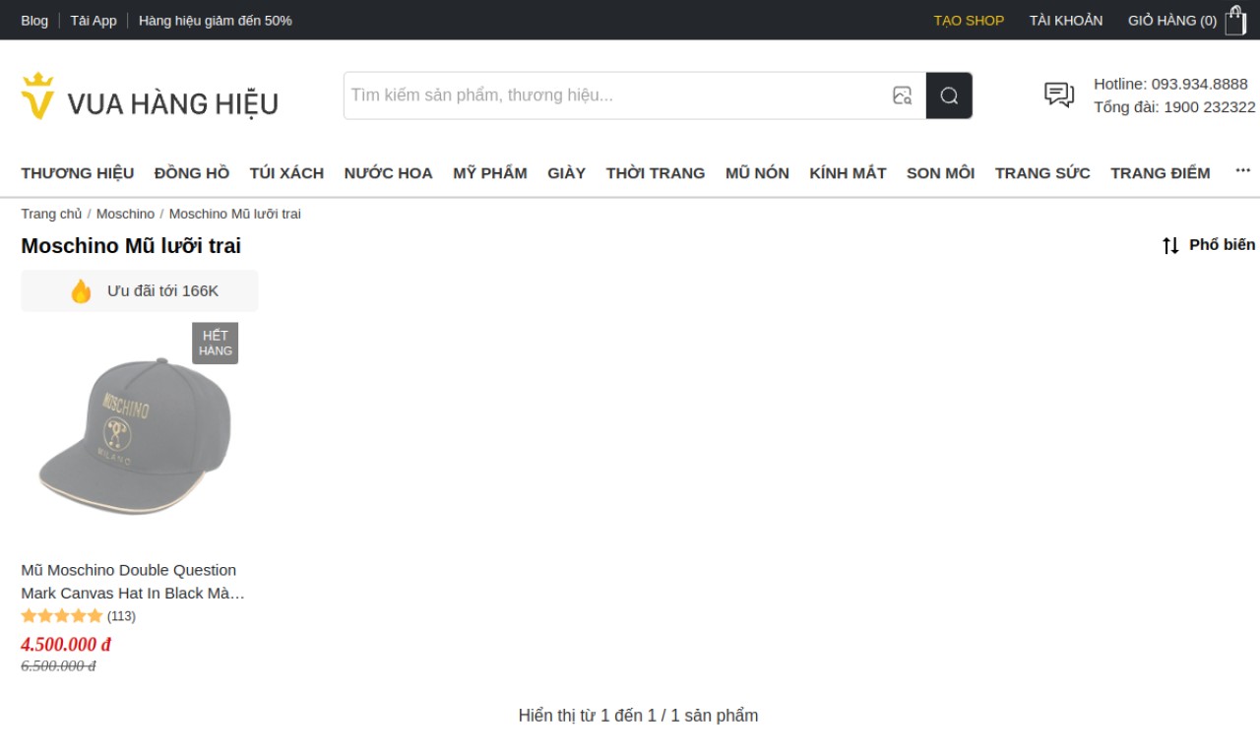Open the THƯƠNG HIỆU menu
1260x756 pixels.
pos(78,173)
